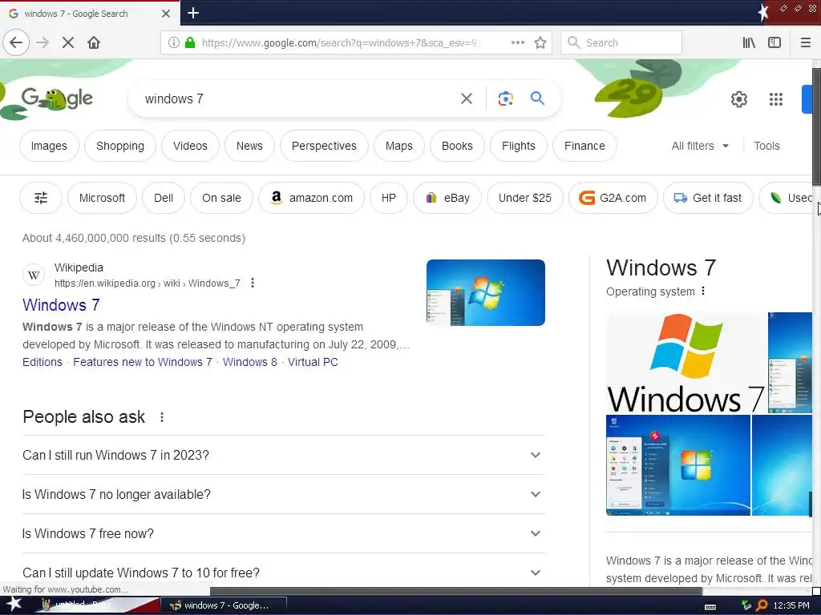The image size is (821, 615).
Task: Open the star start menu on taskbar
Action: [14, 604]
